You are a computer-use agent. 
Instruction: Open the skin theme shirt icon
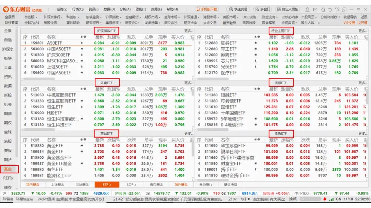pos(337,10)
